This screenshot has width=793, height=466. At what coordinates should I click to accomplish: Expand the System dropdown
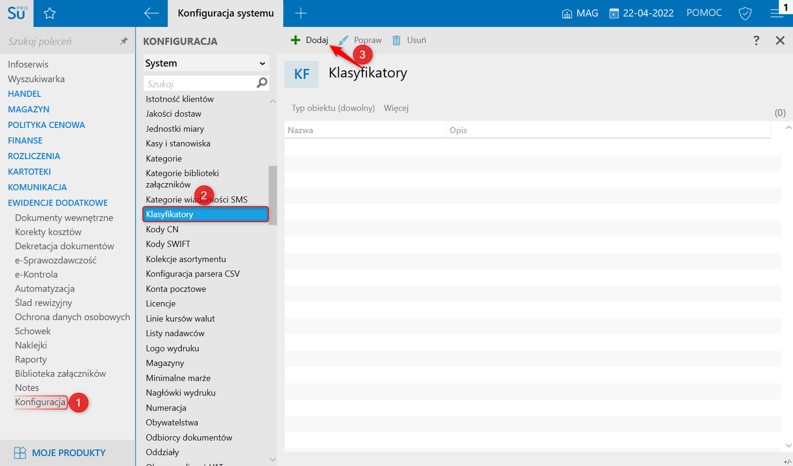(x=206, y=63)
